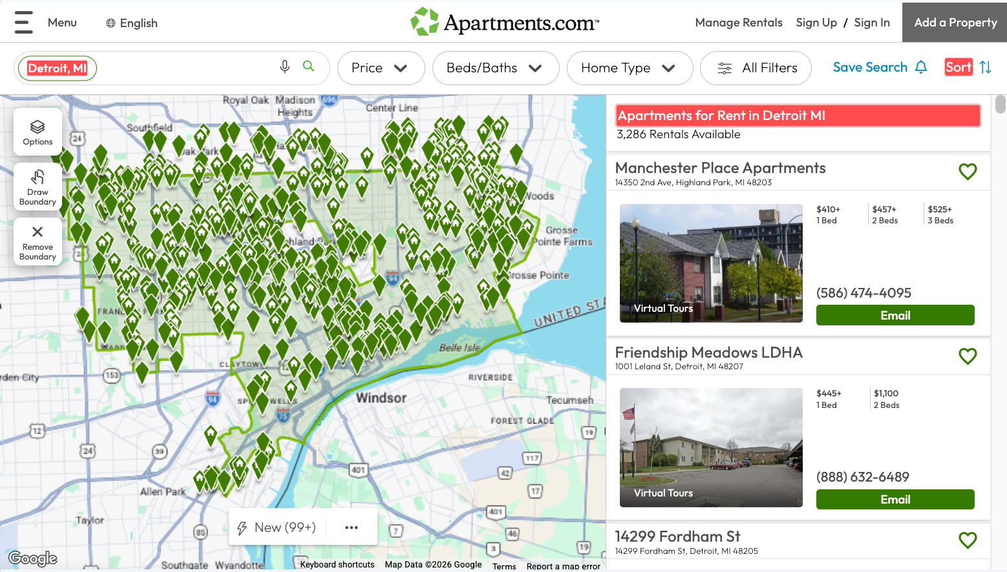Call (888) 632-6489 phone number
Screen dimensions: 1007x572
point(863,477)
